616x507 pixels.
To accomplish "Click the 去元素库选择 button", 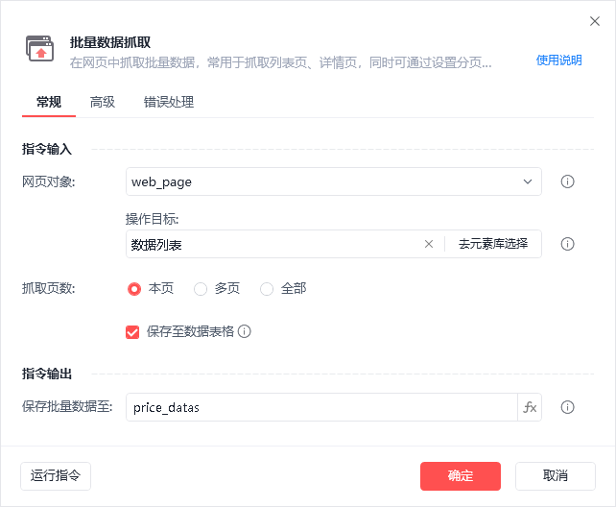I will click(493, 244).
